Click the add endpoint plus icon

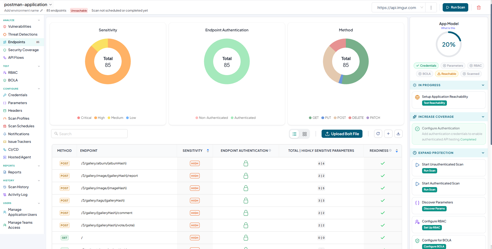388,134
